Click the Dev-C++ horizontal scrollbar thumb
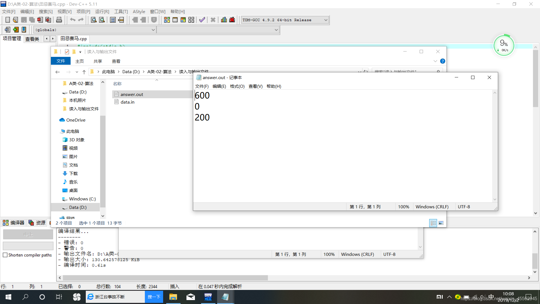 click(x=165, y=278)
